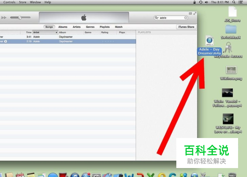Select the Wisin Yandel mp4 video file
247x177 pixels.
point(227,93)
